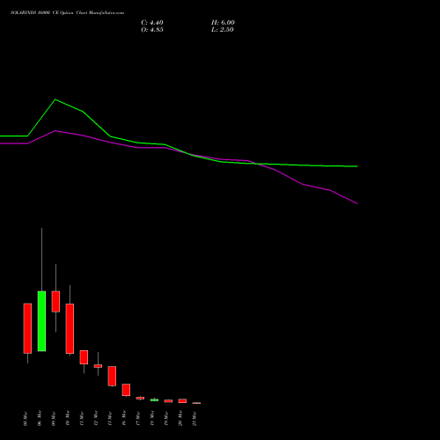The height and width of the screenshot is (440, 440).
Task: Select the last date label after 20 Mar
Action: 194,419
